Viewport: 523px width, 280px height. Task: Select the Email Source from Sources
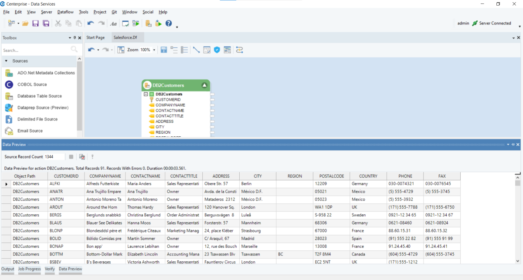click(x=9, y=131)
